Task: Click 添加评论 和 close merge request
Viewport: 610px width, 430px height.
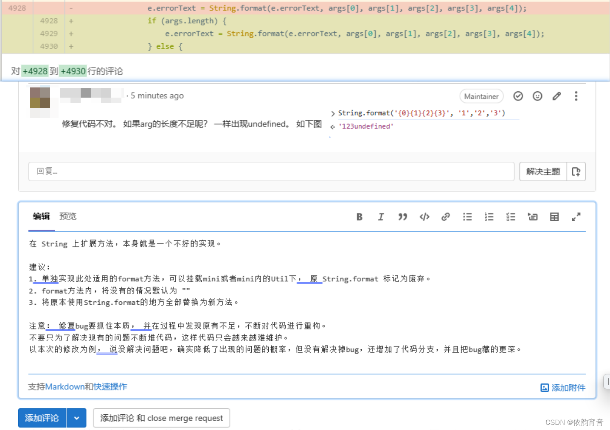Action: click(x=161, y=418)
